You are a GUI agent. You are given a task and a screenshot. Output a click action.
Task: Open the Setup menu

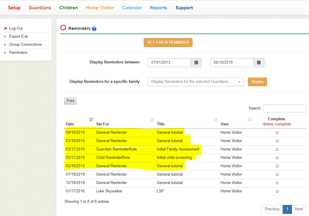[x=14, y=8]
